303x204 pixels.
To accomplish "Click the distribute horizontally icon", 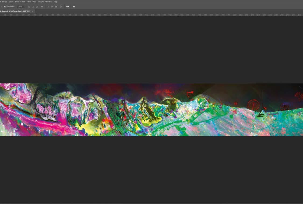I will (61, 7).
